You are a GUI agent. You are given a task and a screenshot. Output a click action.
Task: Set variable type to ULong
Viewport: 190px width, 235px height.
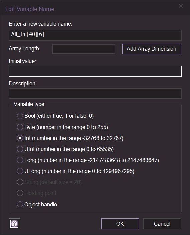tap(20, 171)
